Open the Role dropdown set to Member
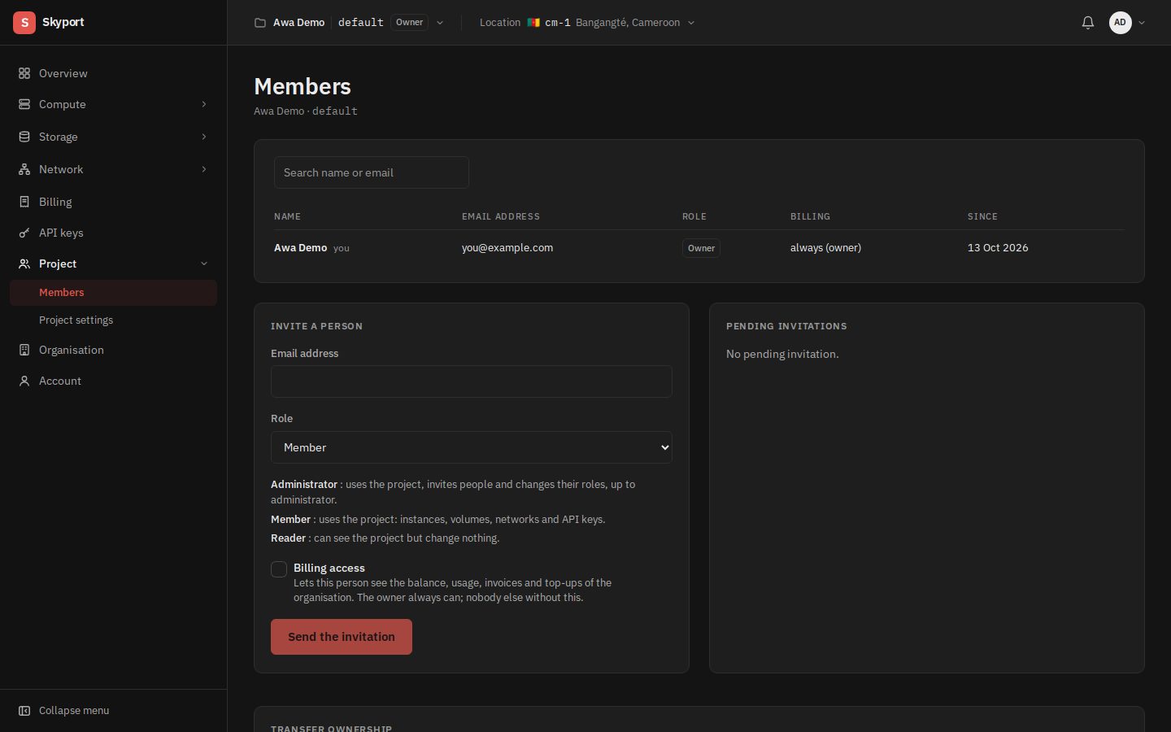The width and height of the screenshot is (1171, 732). [x=472, y=447]
